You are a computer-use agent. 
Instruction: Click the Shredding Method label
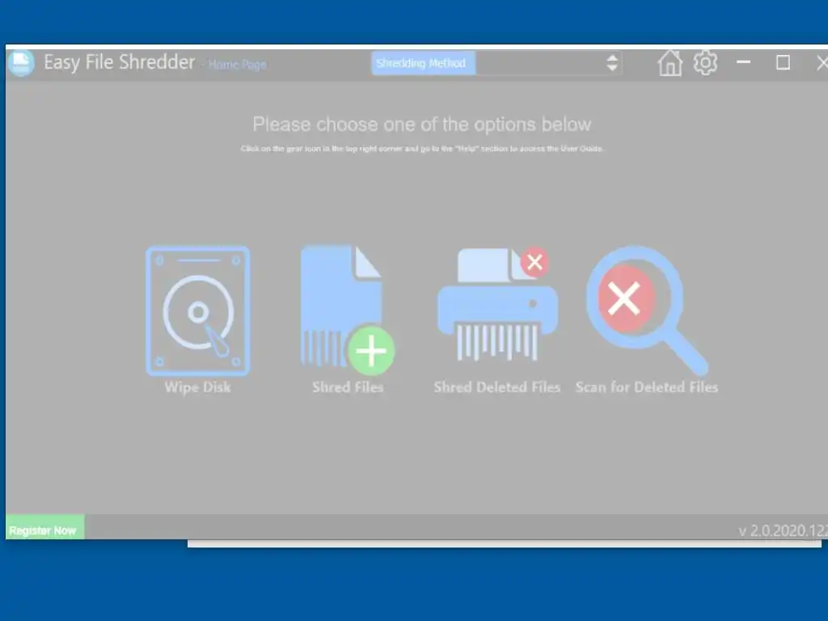423,63
